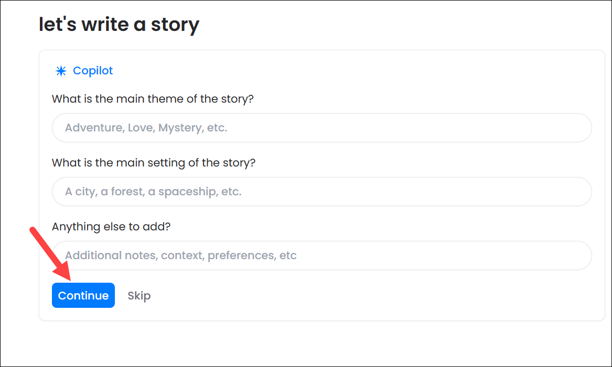This screenshot has height=367, width=612.
Task: Click the main theme question label
Action: pyautogui.click(x=153, y=99)
